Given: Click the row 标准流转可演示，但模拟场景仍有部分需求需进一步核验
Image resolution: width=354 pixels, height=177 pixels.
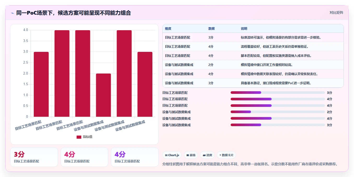Looking at the screenshot, I should (x=253, y=38).
